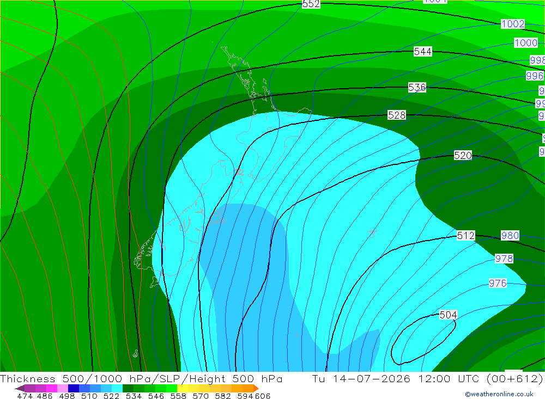The height and width of the screenshot is (399, 545).
Task: Click the (00+612) forecast offset text
Action: [x=515, y=378]
